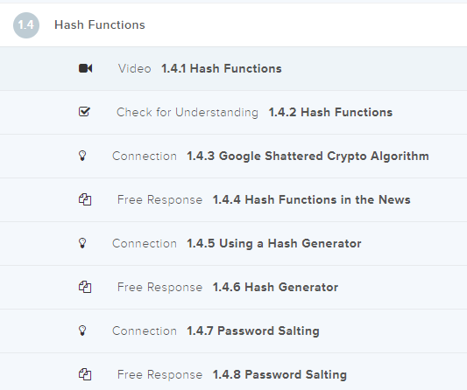Collapse the Hash Functions section header
467x390 pixels.
point(233,25)
